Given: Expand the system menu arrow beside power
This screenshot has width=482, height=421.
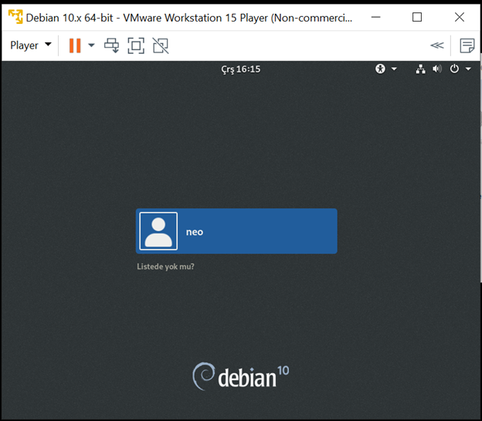Looking at the screenshot, I should tap(468, 69).
